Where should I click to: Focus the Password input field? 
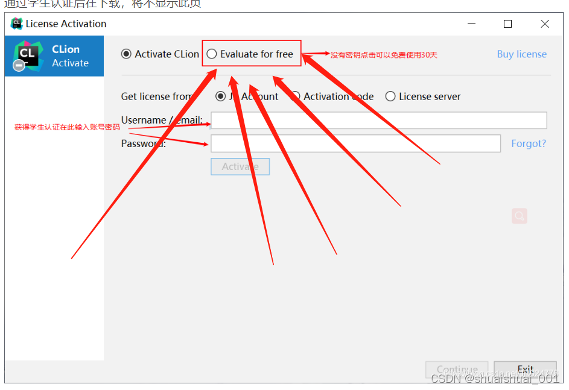pyautogui.click(x=355, y=143)
